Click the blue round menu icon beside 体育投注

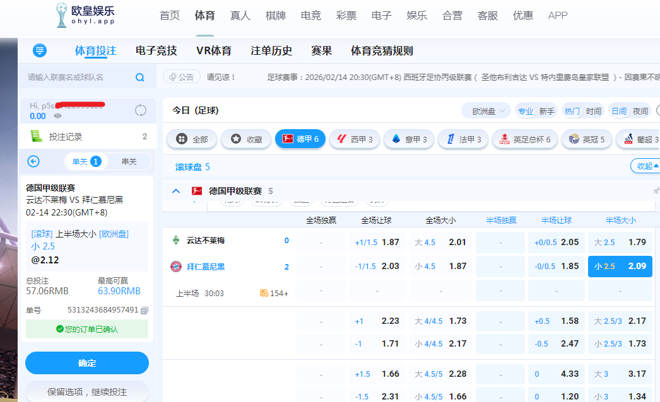[40, 50]
